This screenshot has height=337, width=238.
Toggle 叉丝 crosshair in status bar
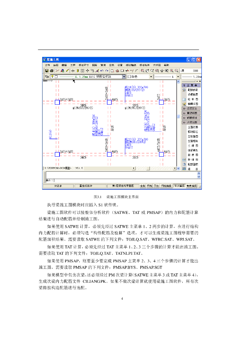click(x=156, y=186)
